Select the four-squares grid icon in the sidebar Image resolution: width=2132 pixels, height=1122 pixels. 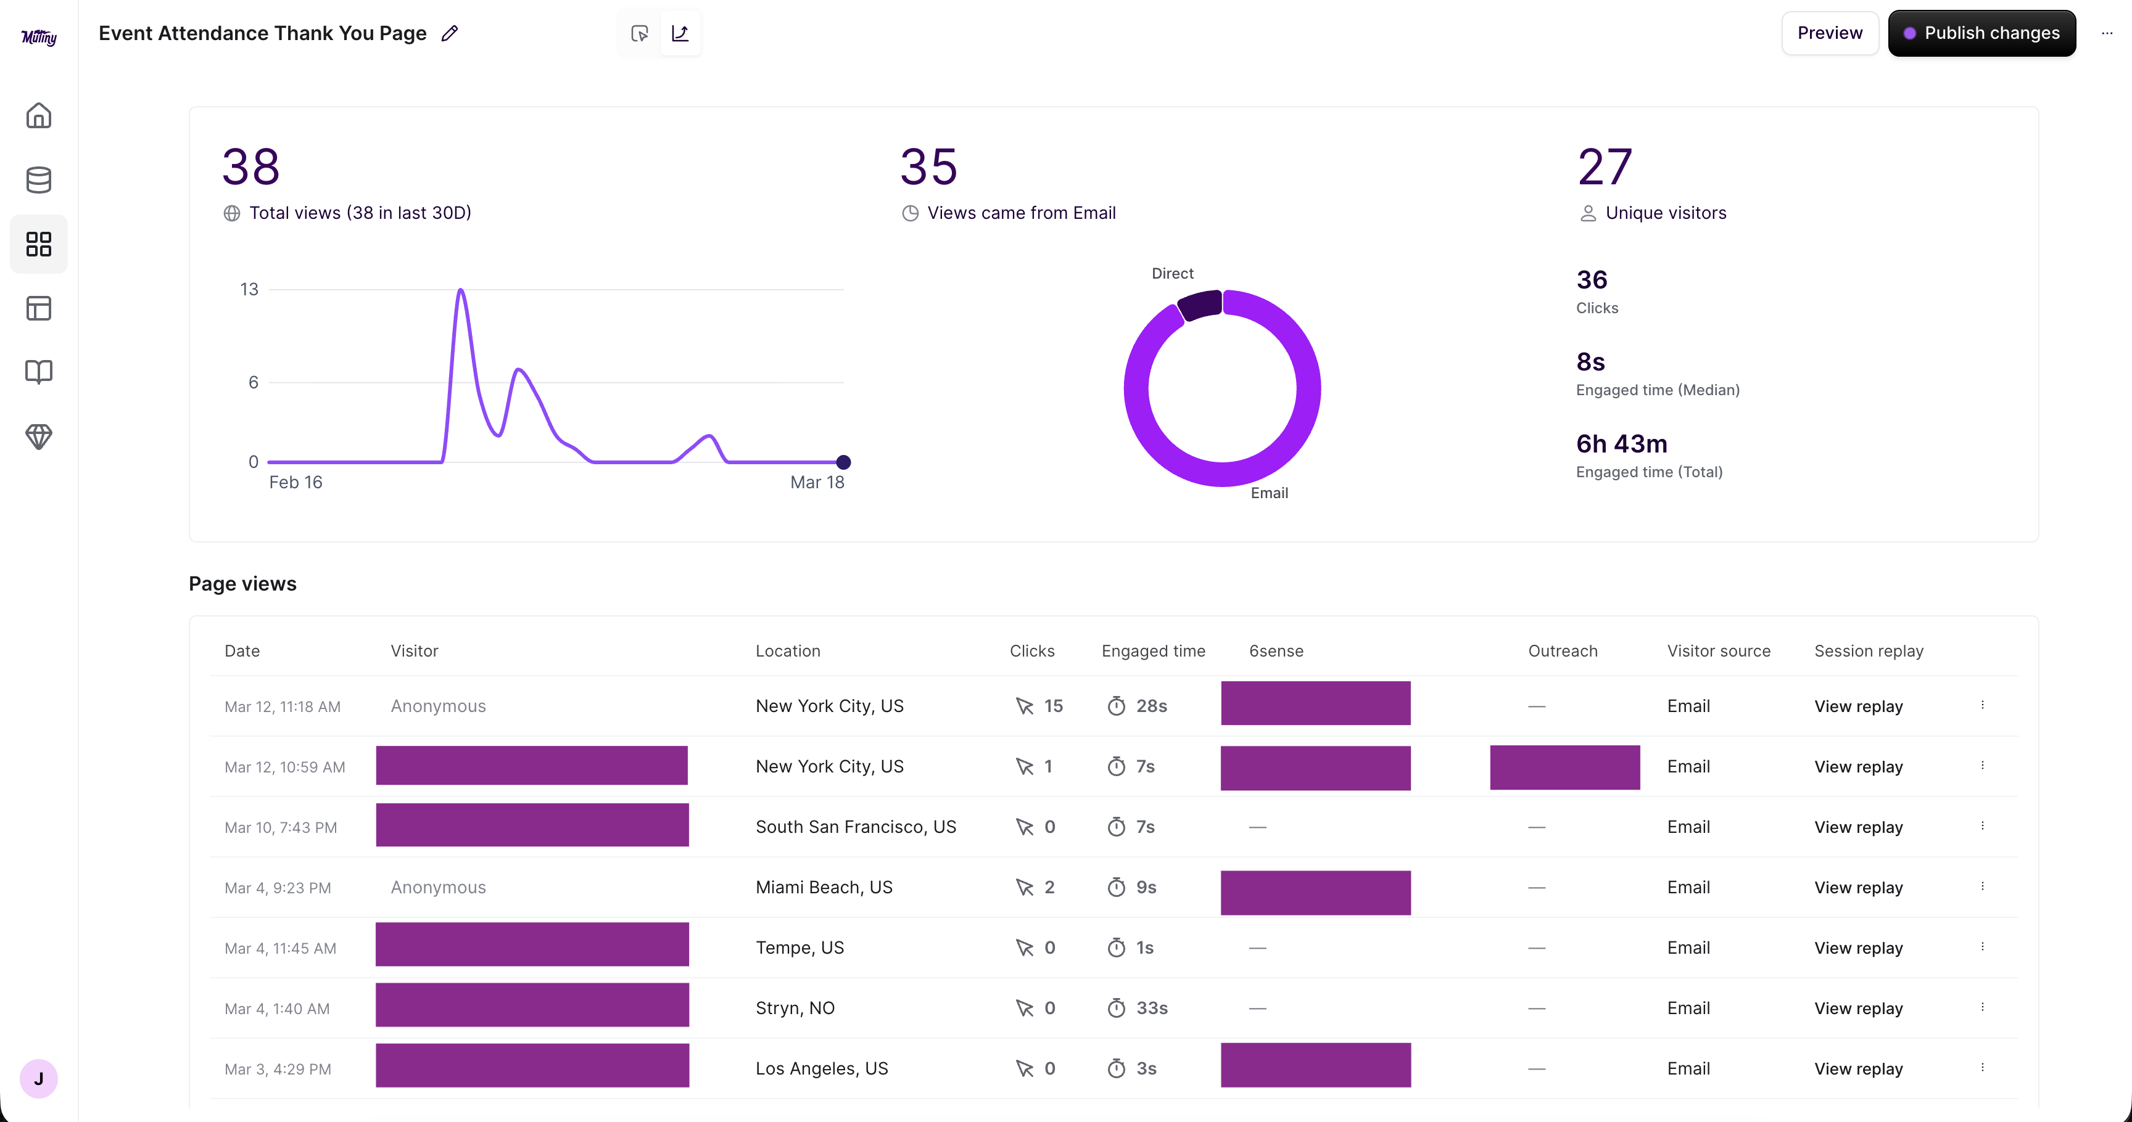point(39,244)
